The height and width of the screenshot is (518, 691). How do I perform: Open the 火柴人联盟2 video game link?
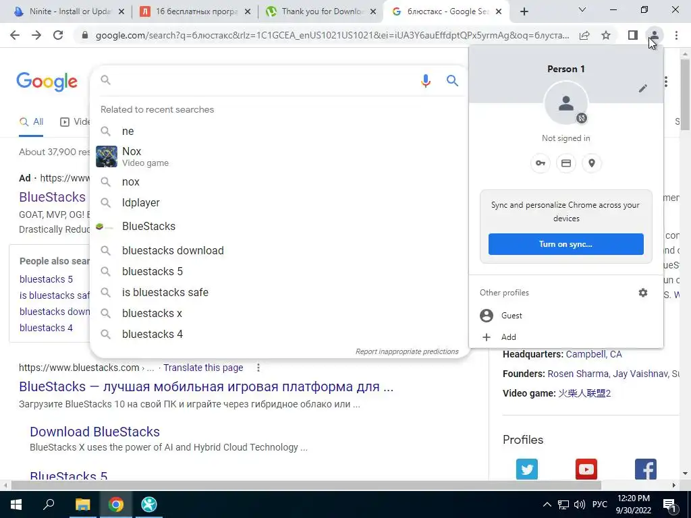point(584,393)
